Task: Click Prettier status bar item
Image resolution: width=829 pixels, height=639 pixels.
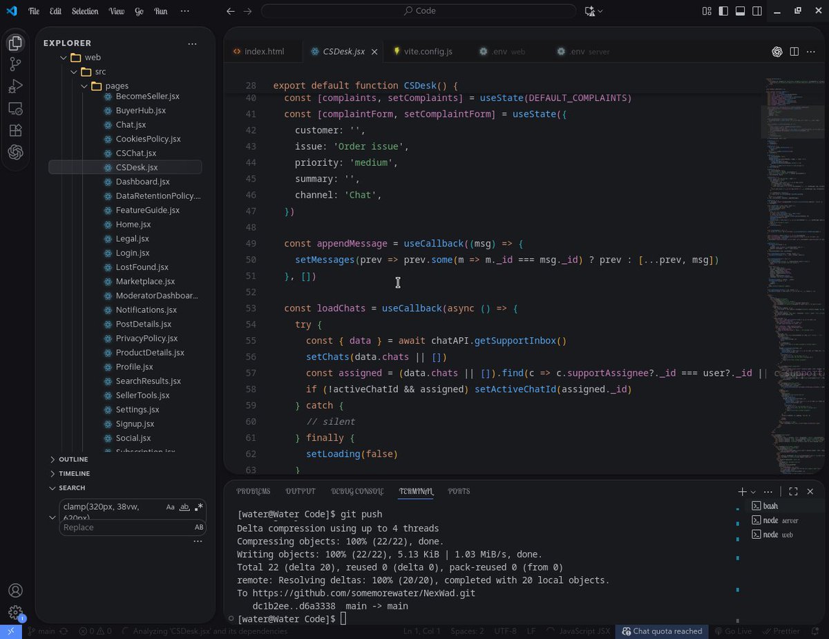Action: click(781, 631)
